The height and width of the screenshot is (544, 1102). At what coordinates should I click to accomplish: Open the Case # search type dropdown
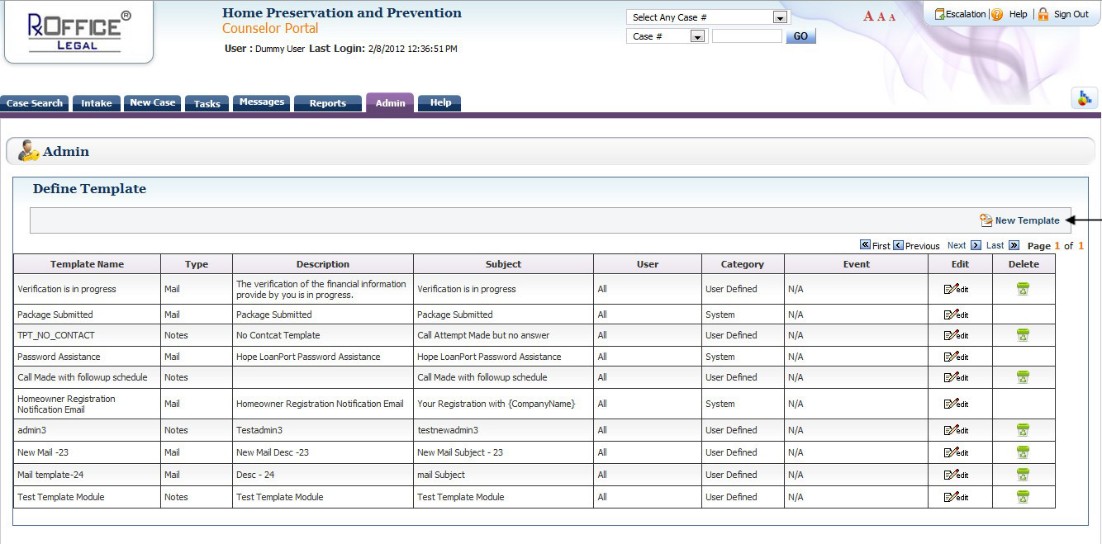click(x=666, y=36)
